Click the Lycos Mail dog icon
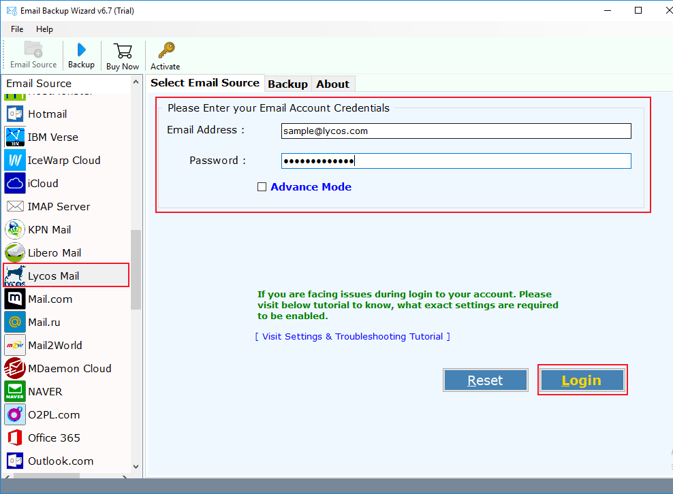673x494 pixels. [15, 276]
